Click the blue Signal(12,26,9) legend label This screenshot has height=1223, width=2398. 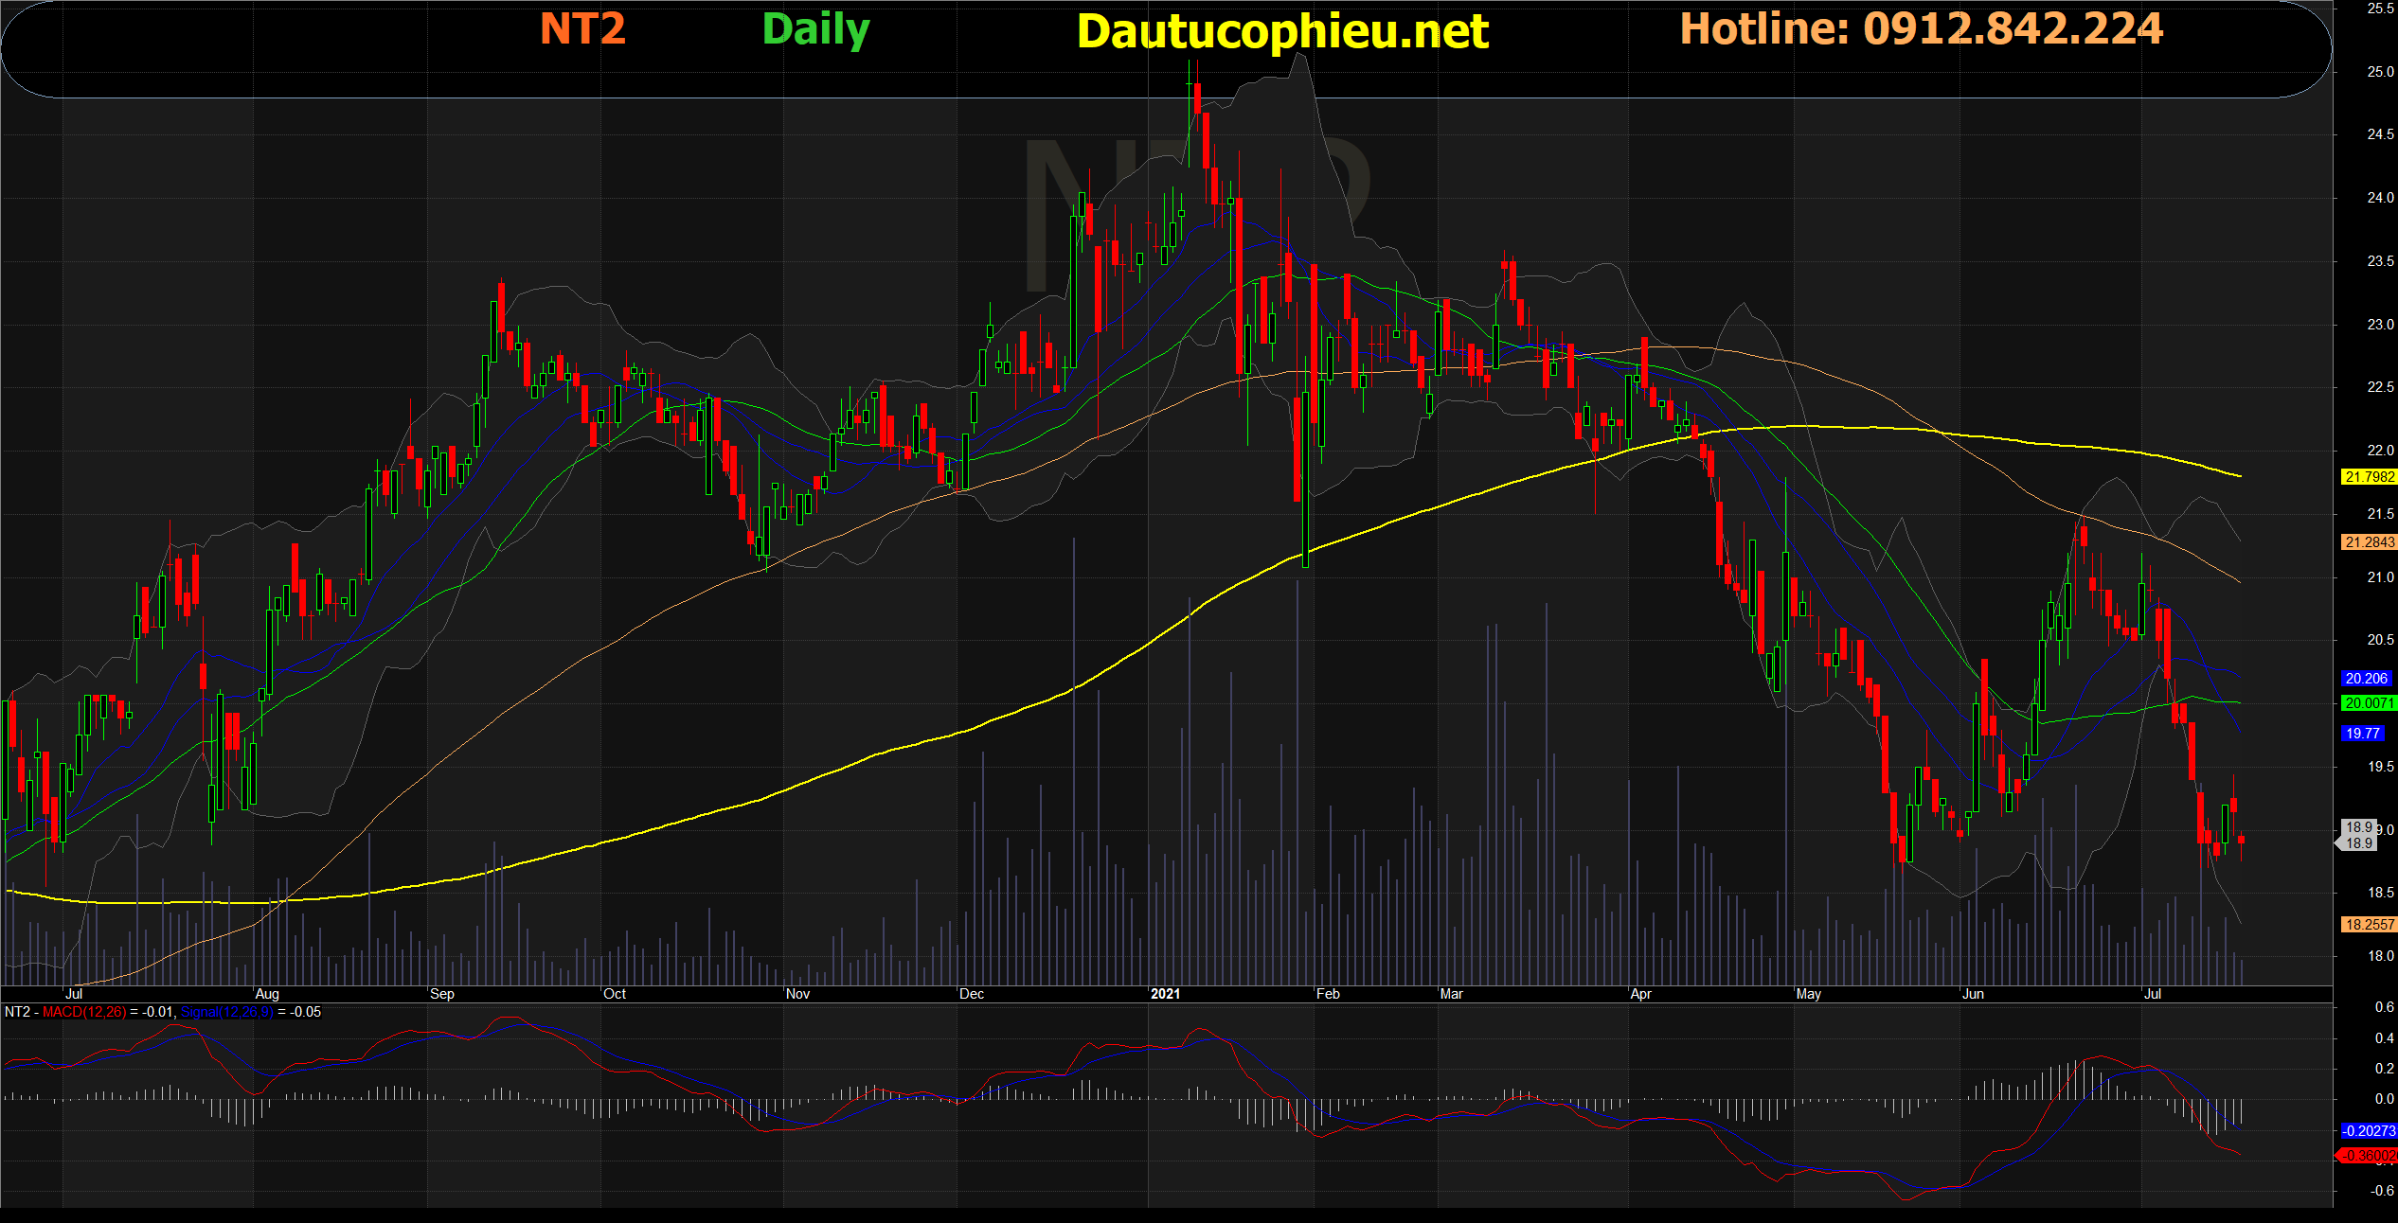(x=227, y=1012)
